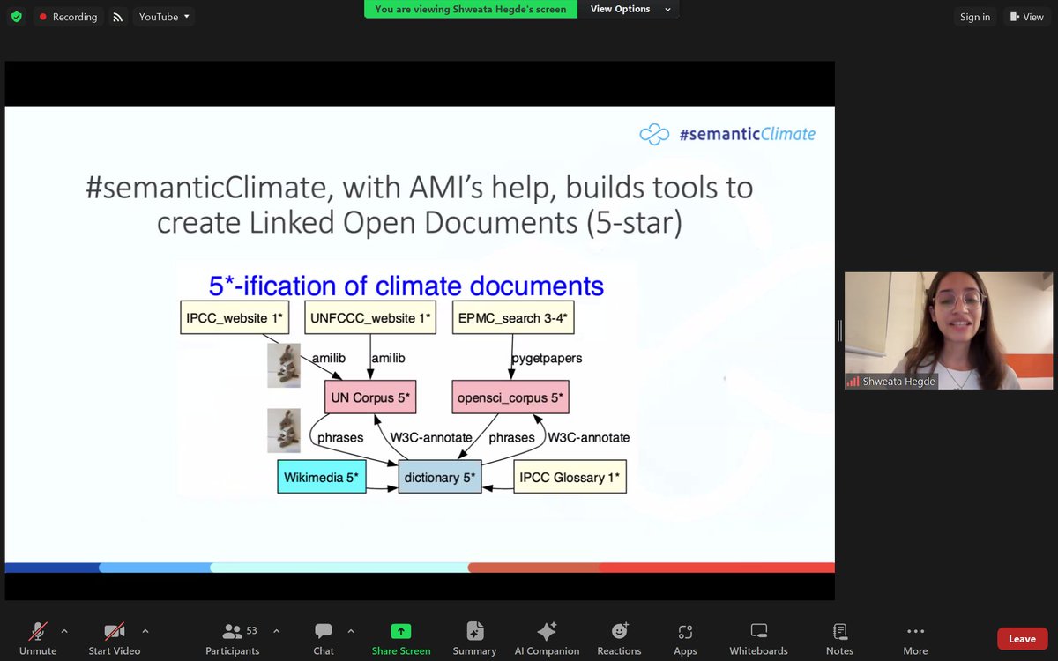Click the panel resize handle beside the video
1058x661 pixels.
tap(839, 330)
